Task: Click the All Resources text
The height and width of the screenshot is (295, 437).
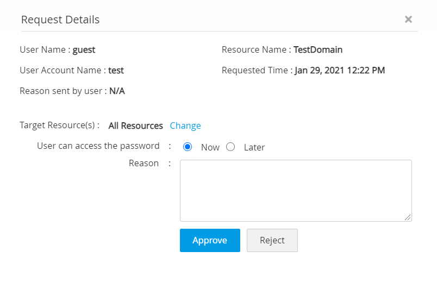Action: (135, 125)
